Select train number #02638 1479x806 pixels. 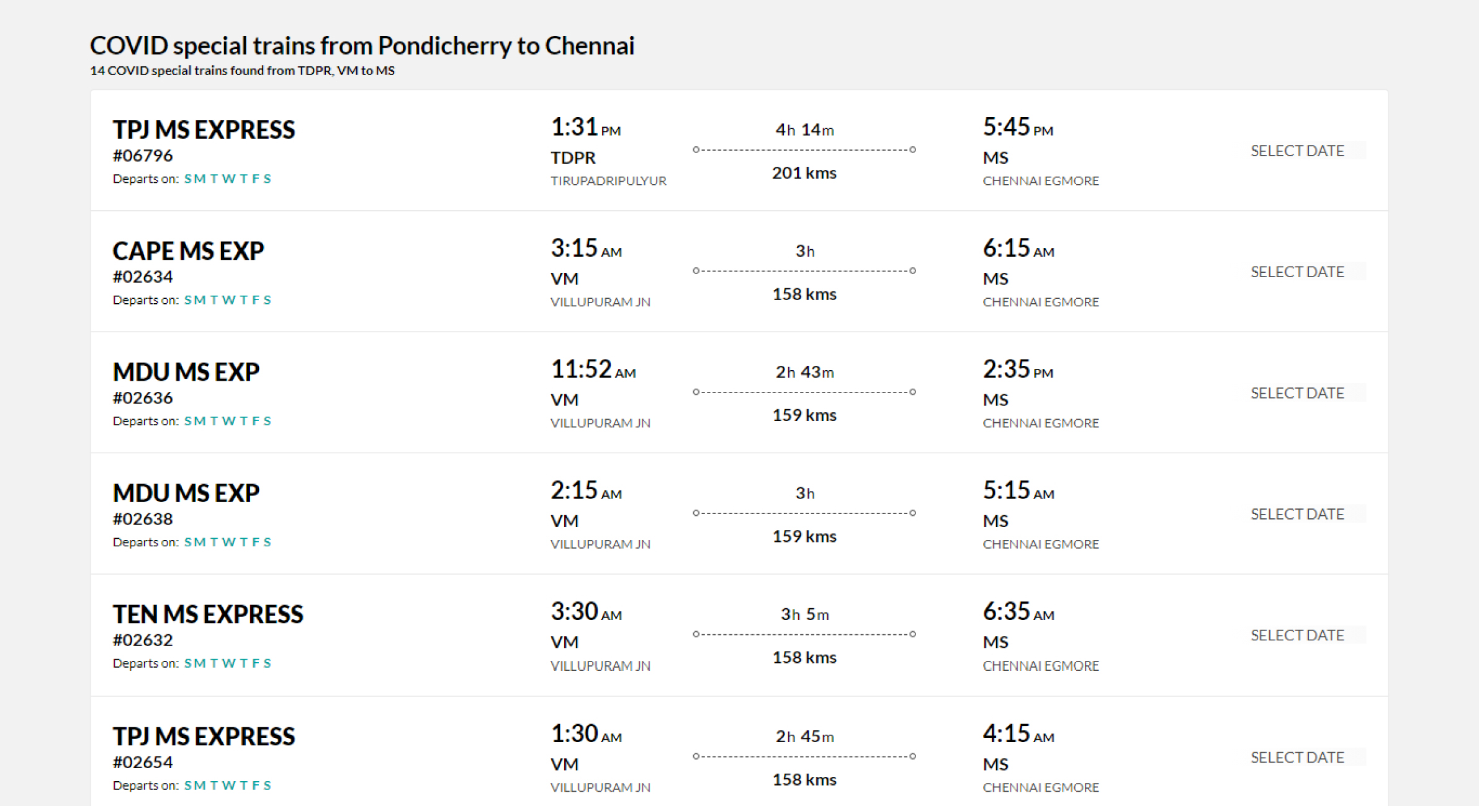click(x=143, y=518)
